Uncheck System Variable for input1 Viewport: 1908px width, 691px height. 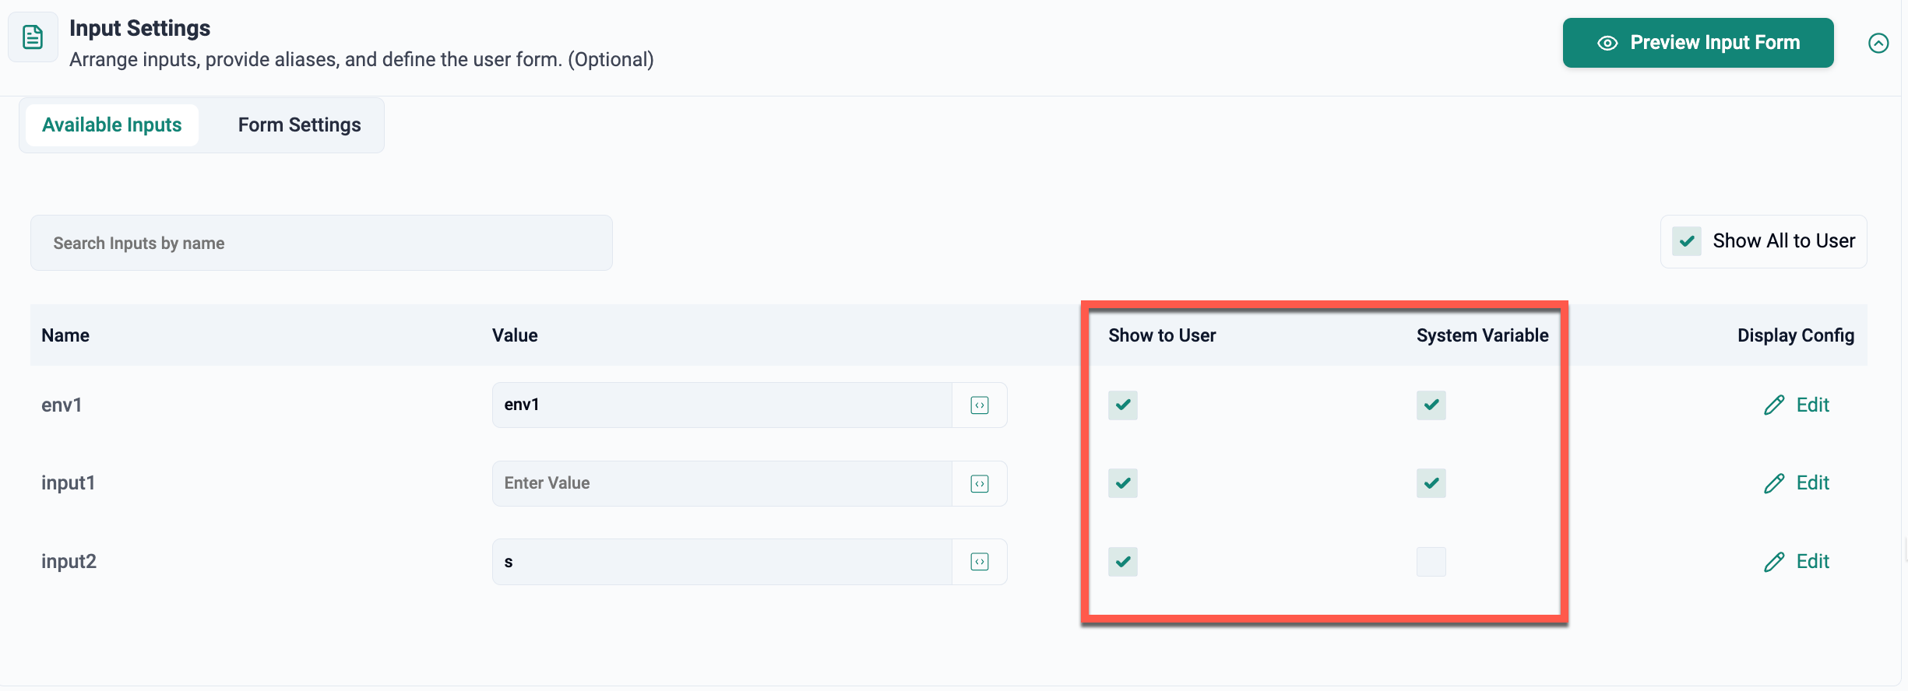1431,483
